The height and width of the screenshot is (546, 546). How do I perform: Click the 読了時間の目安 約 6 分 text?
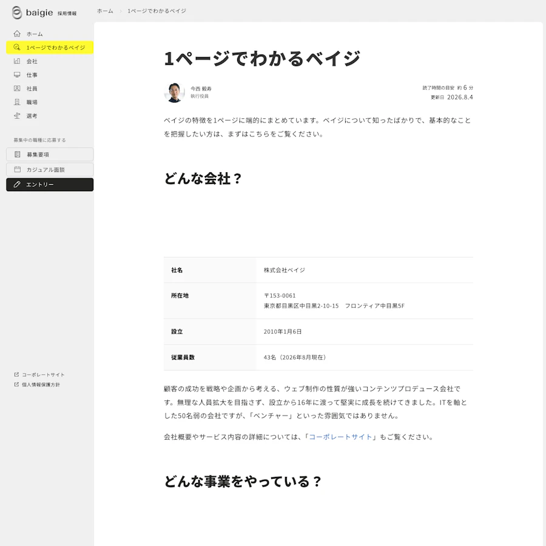point(448,88)
